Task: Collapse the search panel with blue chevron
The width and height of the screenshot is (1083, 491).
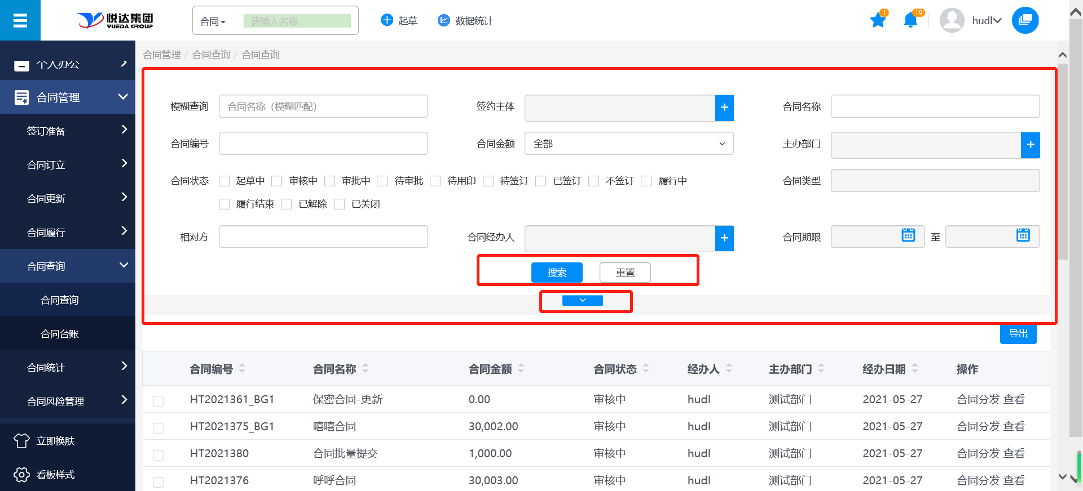Action: point(582,301)
